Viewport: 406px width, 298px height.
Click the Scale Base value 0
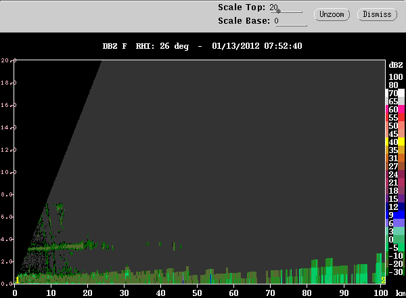tap(276, 21)
